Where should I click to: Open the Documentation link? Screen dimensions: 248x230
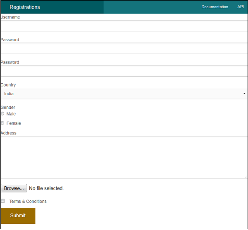[x=215, y=7]
